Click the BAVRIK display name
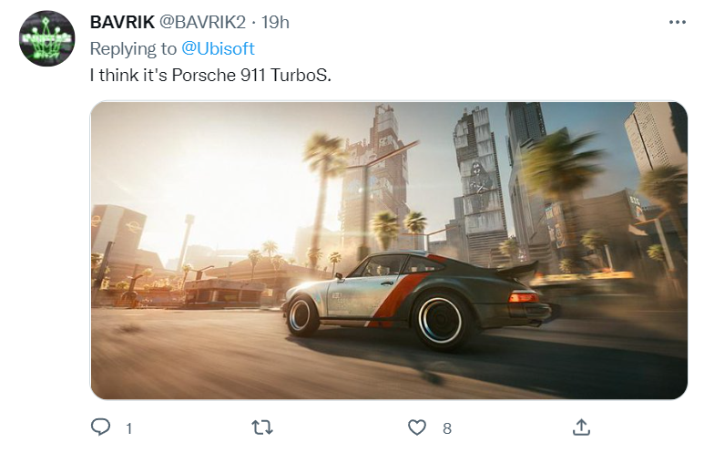Screen dimensions: 704x453 pos(122,22)
